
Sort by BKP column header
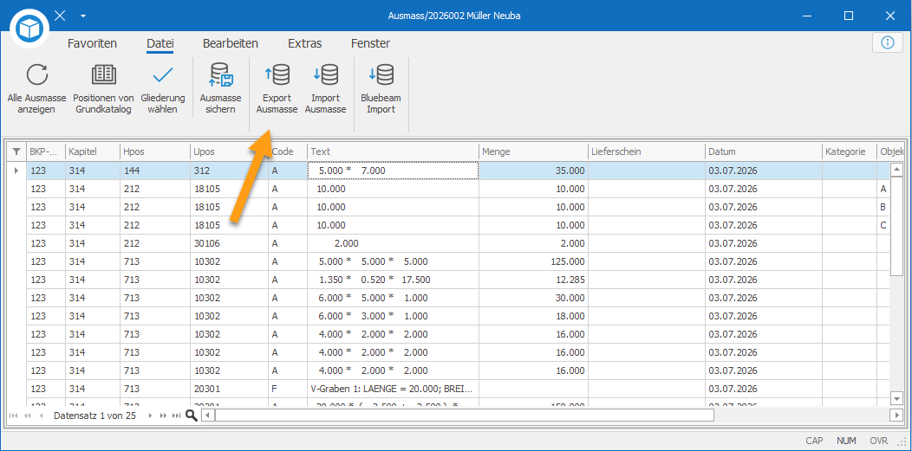[45, 151]
